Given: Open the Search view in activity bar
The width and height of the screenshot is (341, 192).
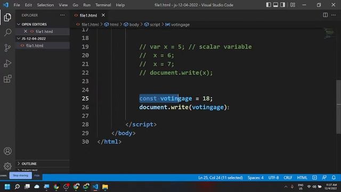Looking at the screenshot, I should [x=7, y=33].
